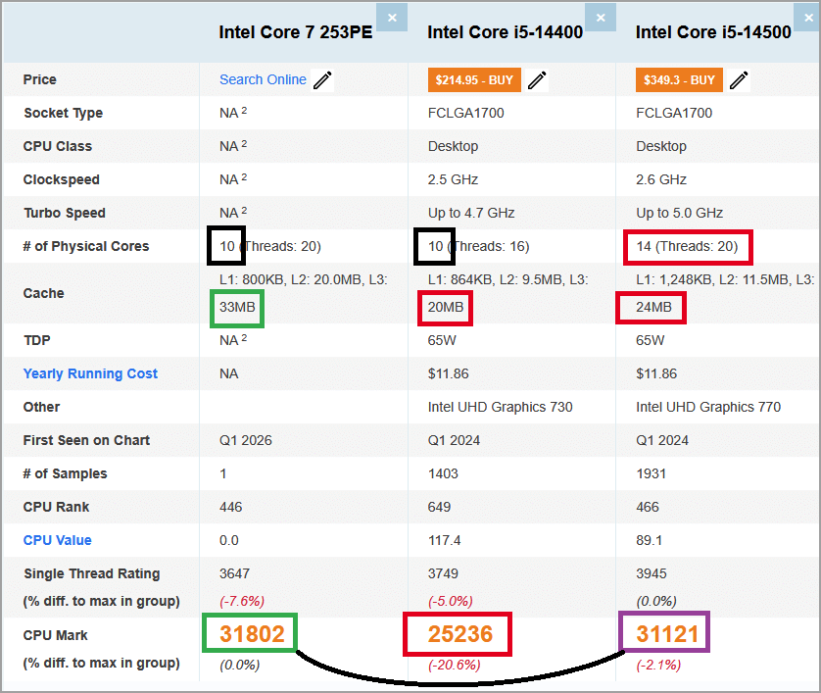Image resolution: width=821 pixels, height=693 pixels.
Task: Select the Intel Core i5-14400 heading
Action: [505, 32]
